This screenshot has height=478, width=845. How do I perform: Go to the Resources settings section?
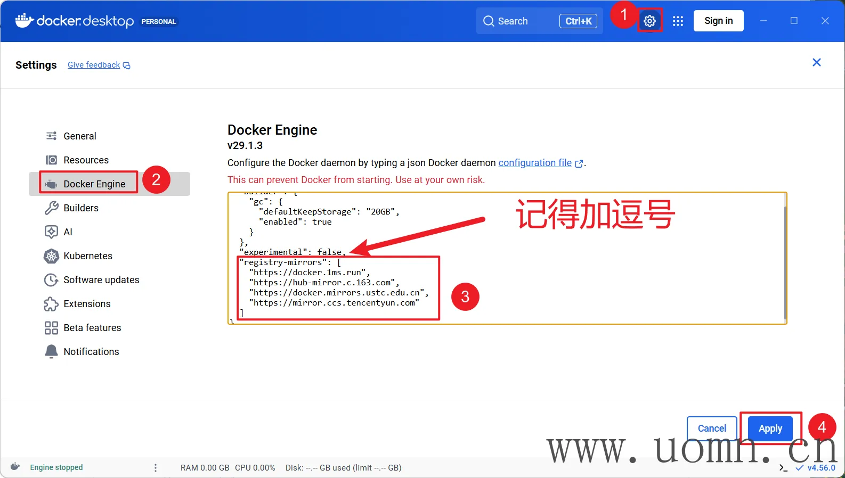click(x=86, y=160)
